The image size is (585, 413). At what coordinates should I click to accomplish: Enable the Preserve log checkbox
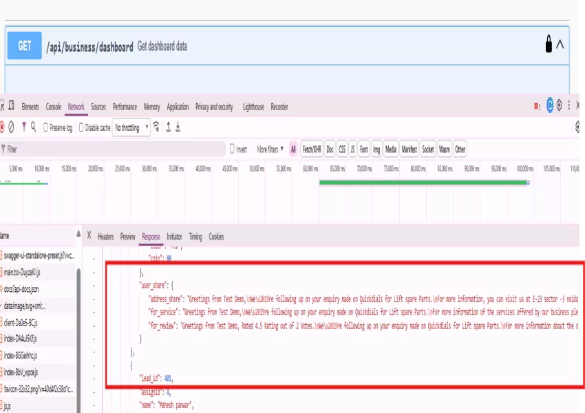[x=46, y=128]
